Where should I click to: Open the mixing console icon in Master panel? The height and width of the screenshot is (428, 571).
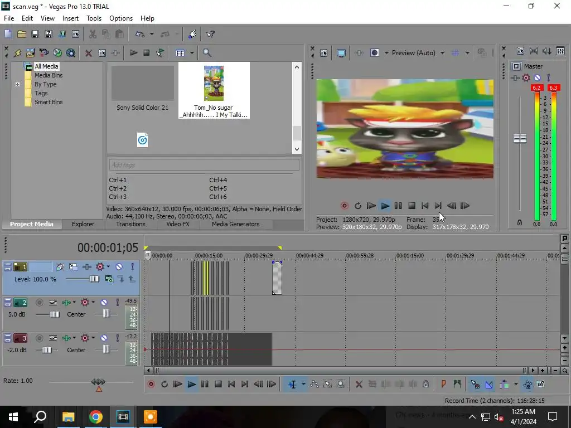[x=560, y=51]
